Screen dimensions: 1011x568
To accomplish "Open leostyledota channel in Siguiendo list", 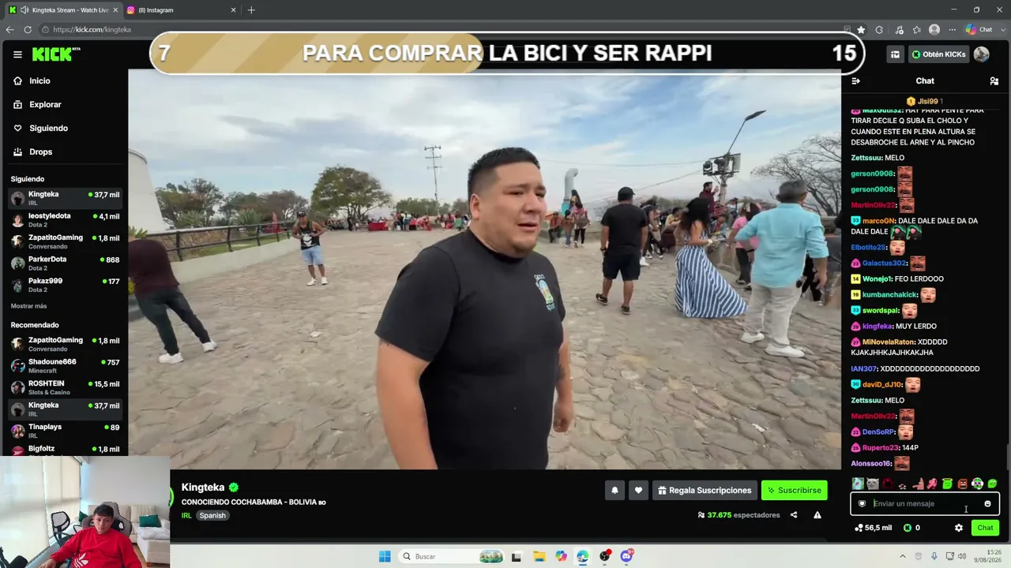I will (65, 220).
